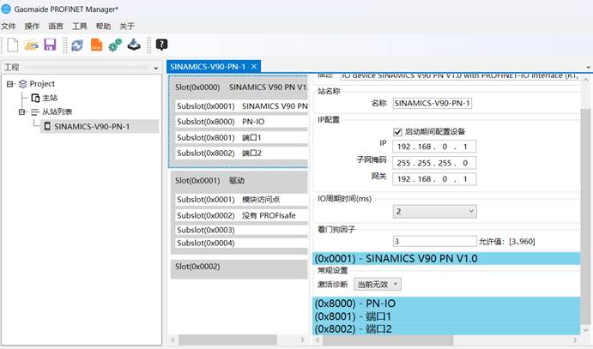593x349 pixels.
Task: Select Subslot(0x8002) 端口2 row
Action: coord(242,153)
